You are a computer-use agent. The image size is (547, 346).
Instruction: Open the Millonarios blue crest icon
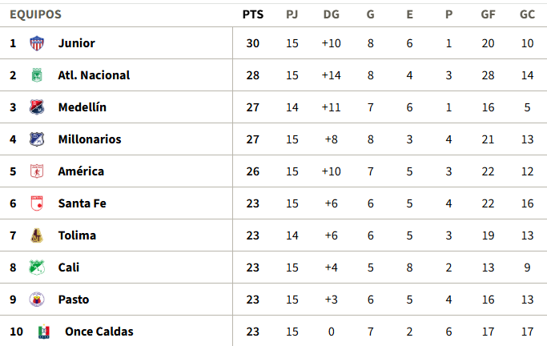tap(37, 139)
